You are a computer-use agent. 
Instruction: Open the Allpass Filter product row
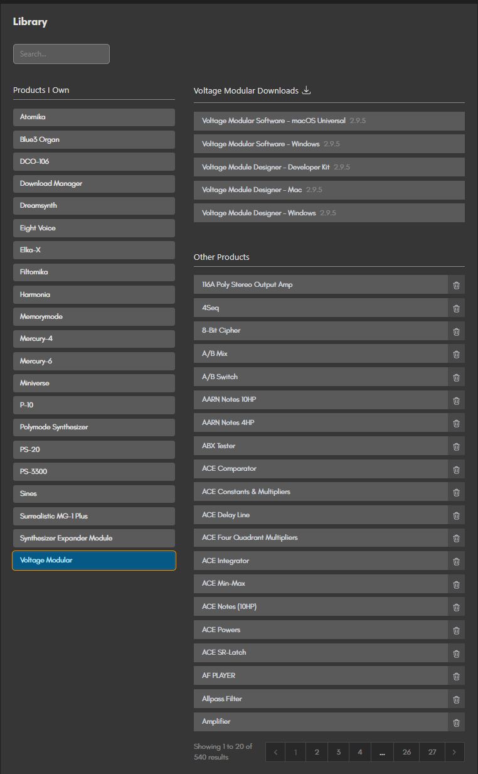click(321, 699)
